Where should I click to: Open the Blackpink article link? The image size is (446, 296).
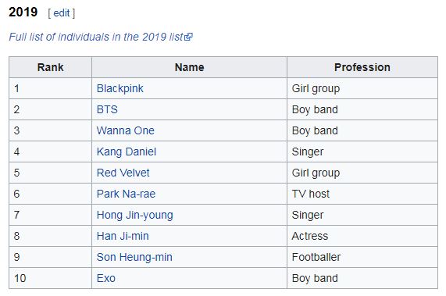[x=120, y=88]
